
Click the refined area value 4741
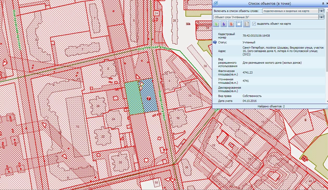pos(246,81)
